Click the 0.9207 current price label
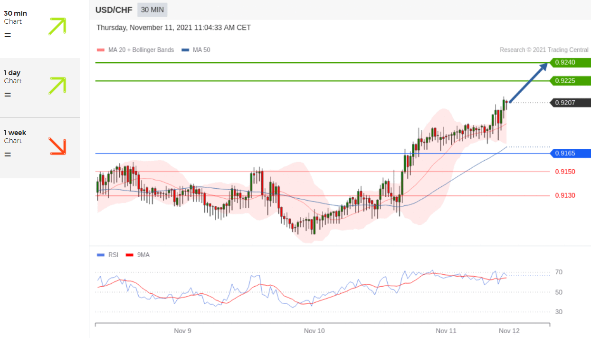Screen dimensions: 591x338 click(570, 103)
